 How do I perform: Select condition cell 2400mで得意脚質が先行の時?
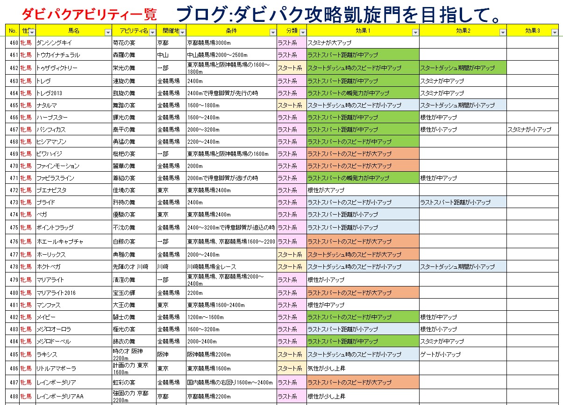coord(231,93)
